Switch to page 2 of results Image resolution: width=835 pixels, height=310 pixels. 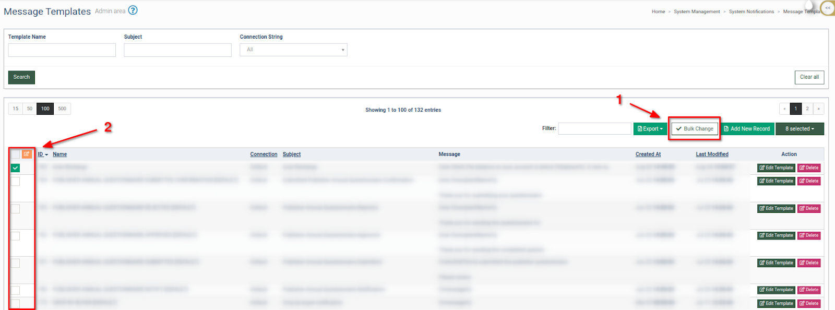click(x=807, y=109)
